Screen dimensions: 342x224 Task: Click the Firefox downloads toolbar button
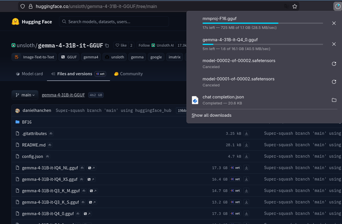(338, 6)
